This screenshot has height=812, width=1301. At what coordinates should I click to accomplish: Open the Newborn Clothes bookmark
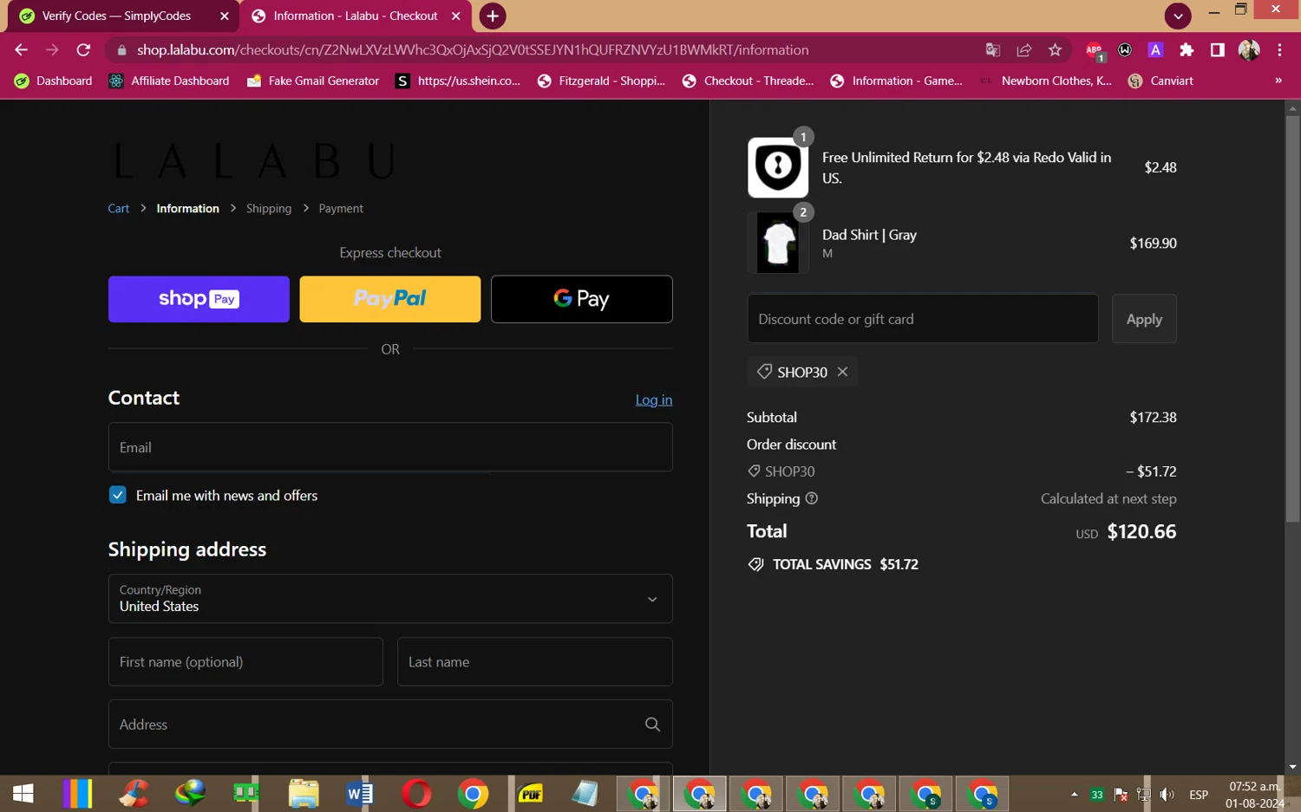(1046, 81)
